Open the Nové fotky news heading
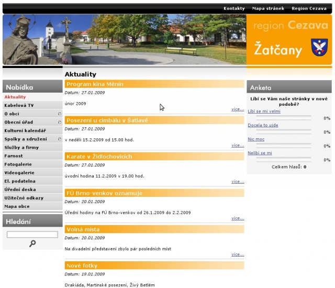Screen dimensions: 335x288 pyautogui.click(x=82, y=266)
